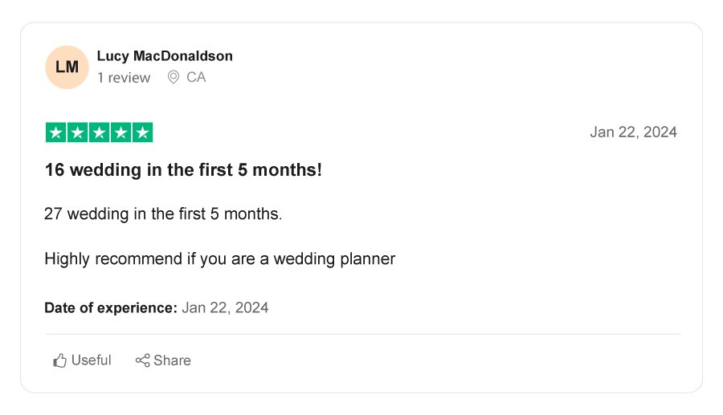Click the CA country label
Screen dimensions: 723x415
pyautogui.click(x=196, y=78)
